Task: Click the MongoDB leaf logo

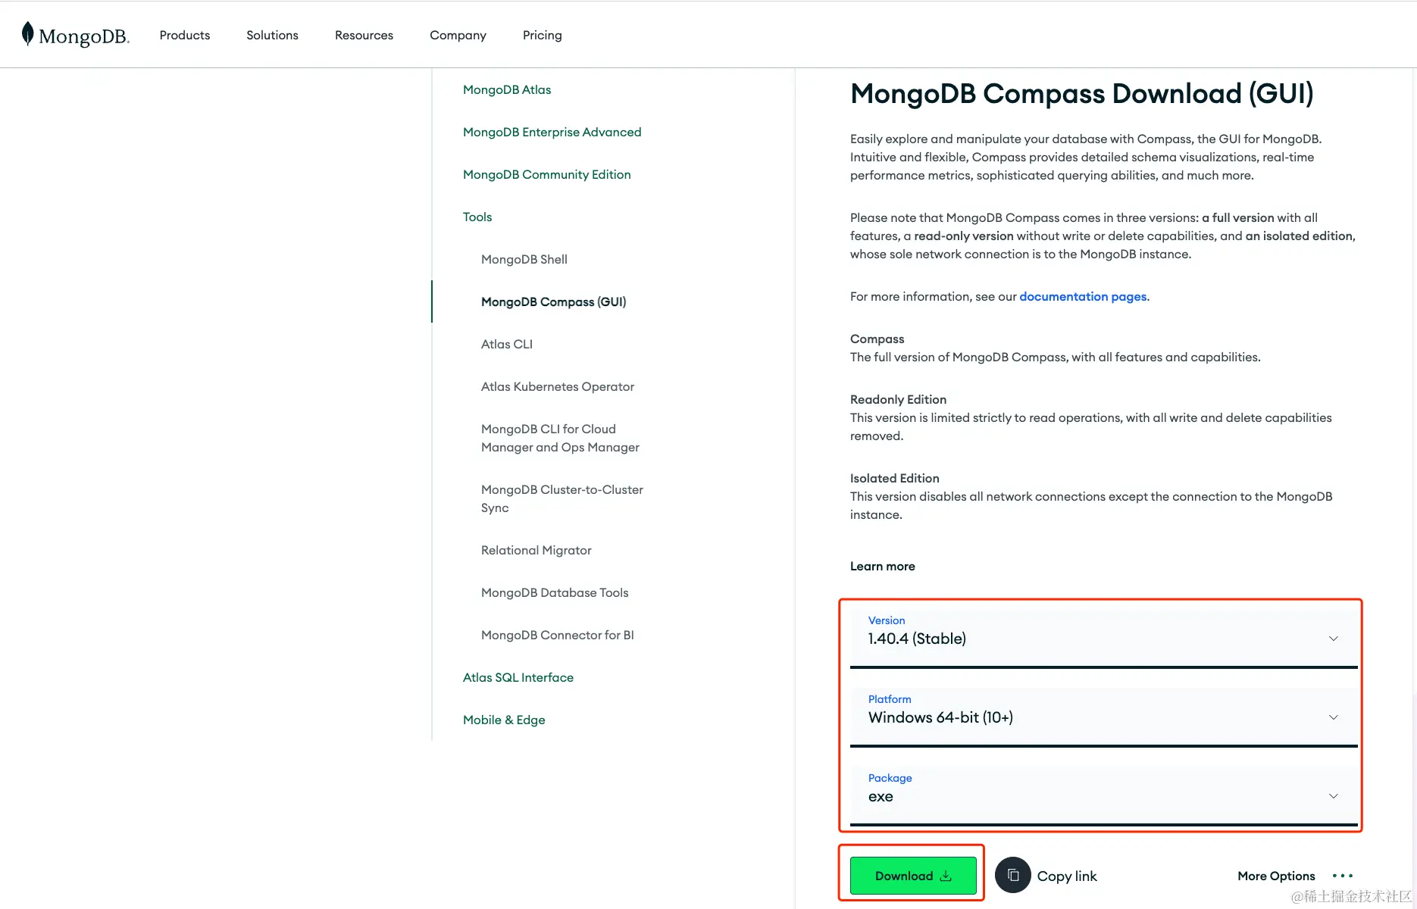Action: tap(28, 34)
